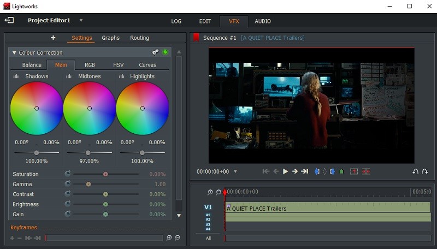Click the Highlights colour wheel center
The image size is (437, 249).
143,108
